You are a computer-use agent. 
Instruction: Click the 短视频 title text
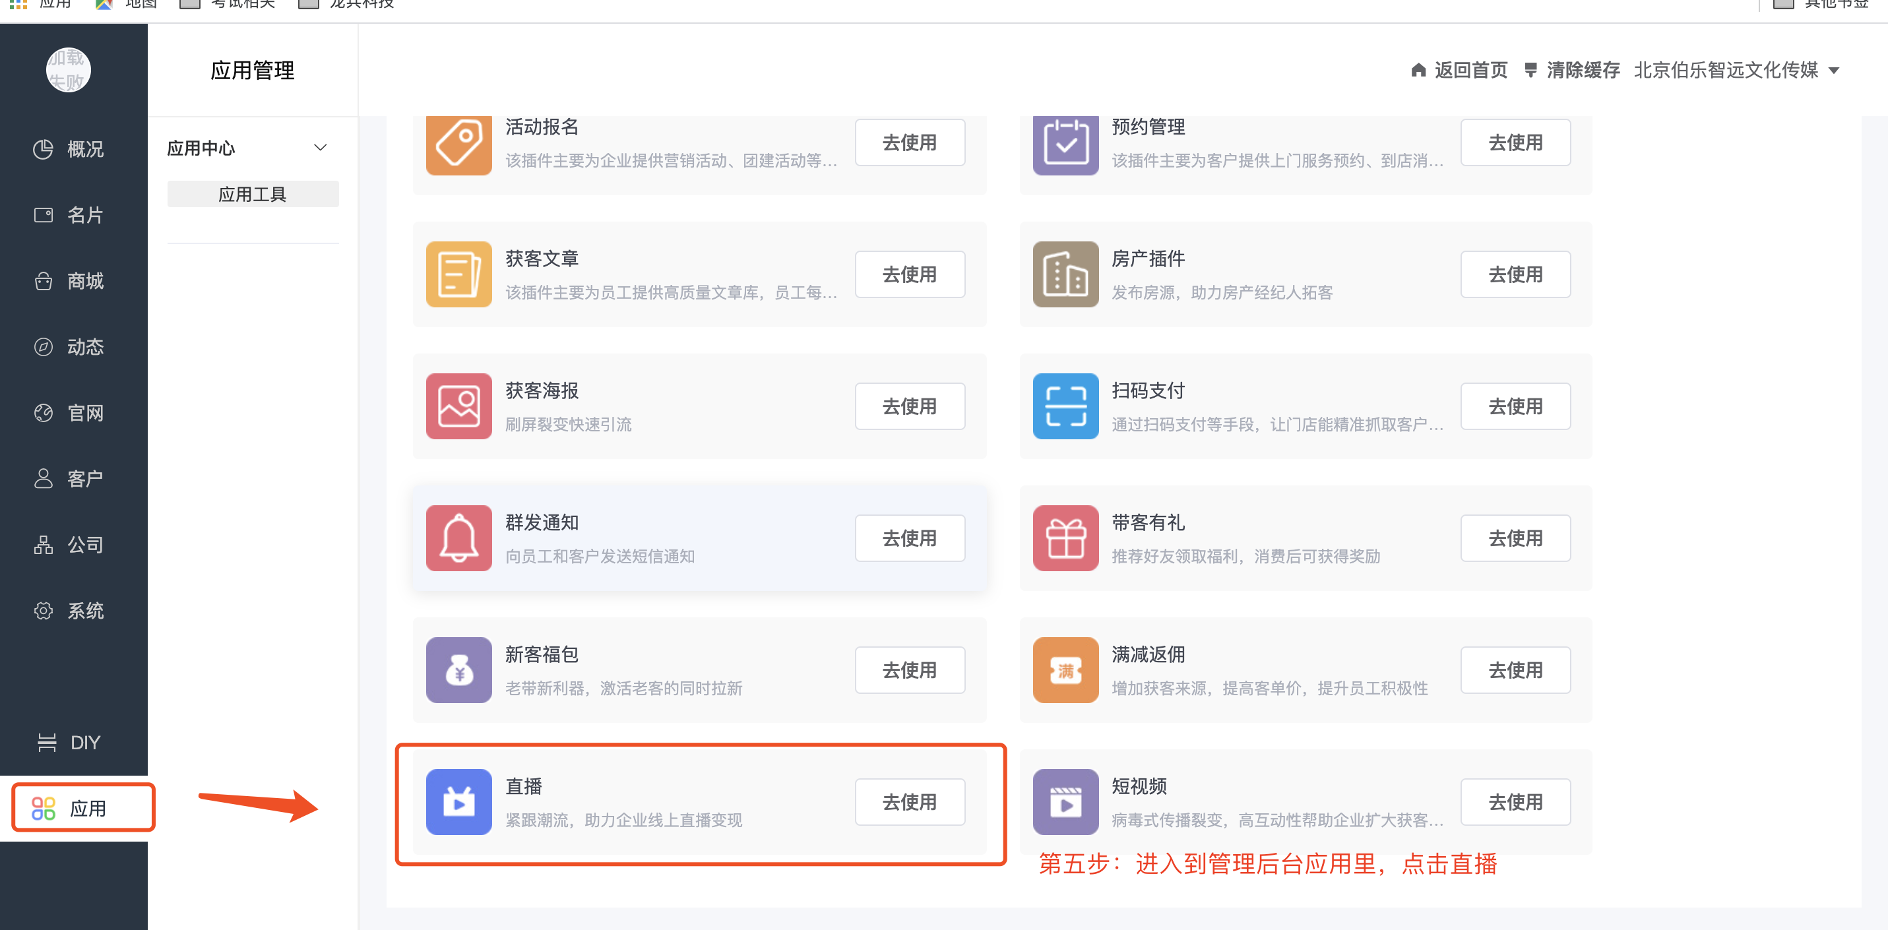[1139, 786]
